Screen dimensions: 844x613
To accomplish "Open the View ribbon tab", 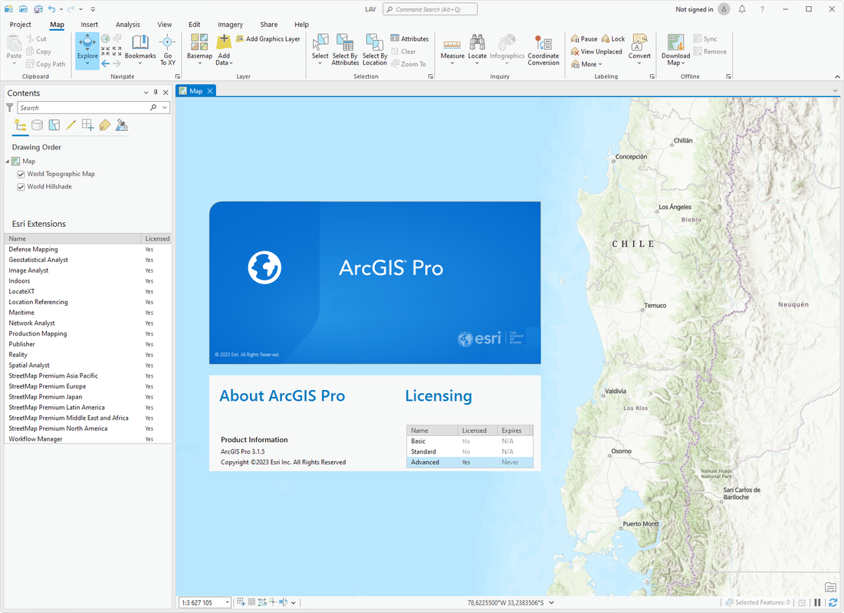I will 165,25.
